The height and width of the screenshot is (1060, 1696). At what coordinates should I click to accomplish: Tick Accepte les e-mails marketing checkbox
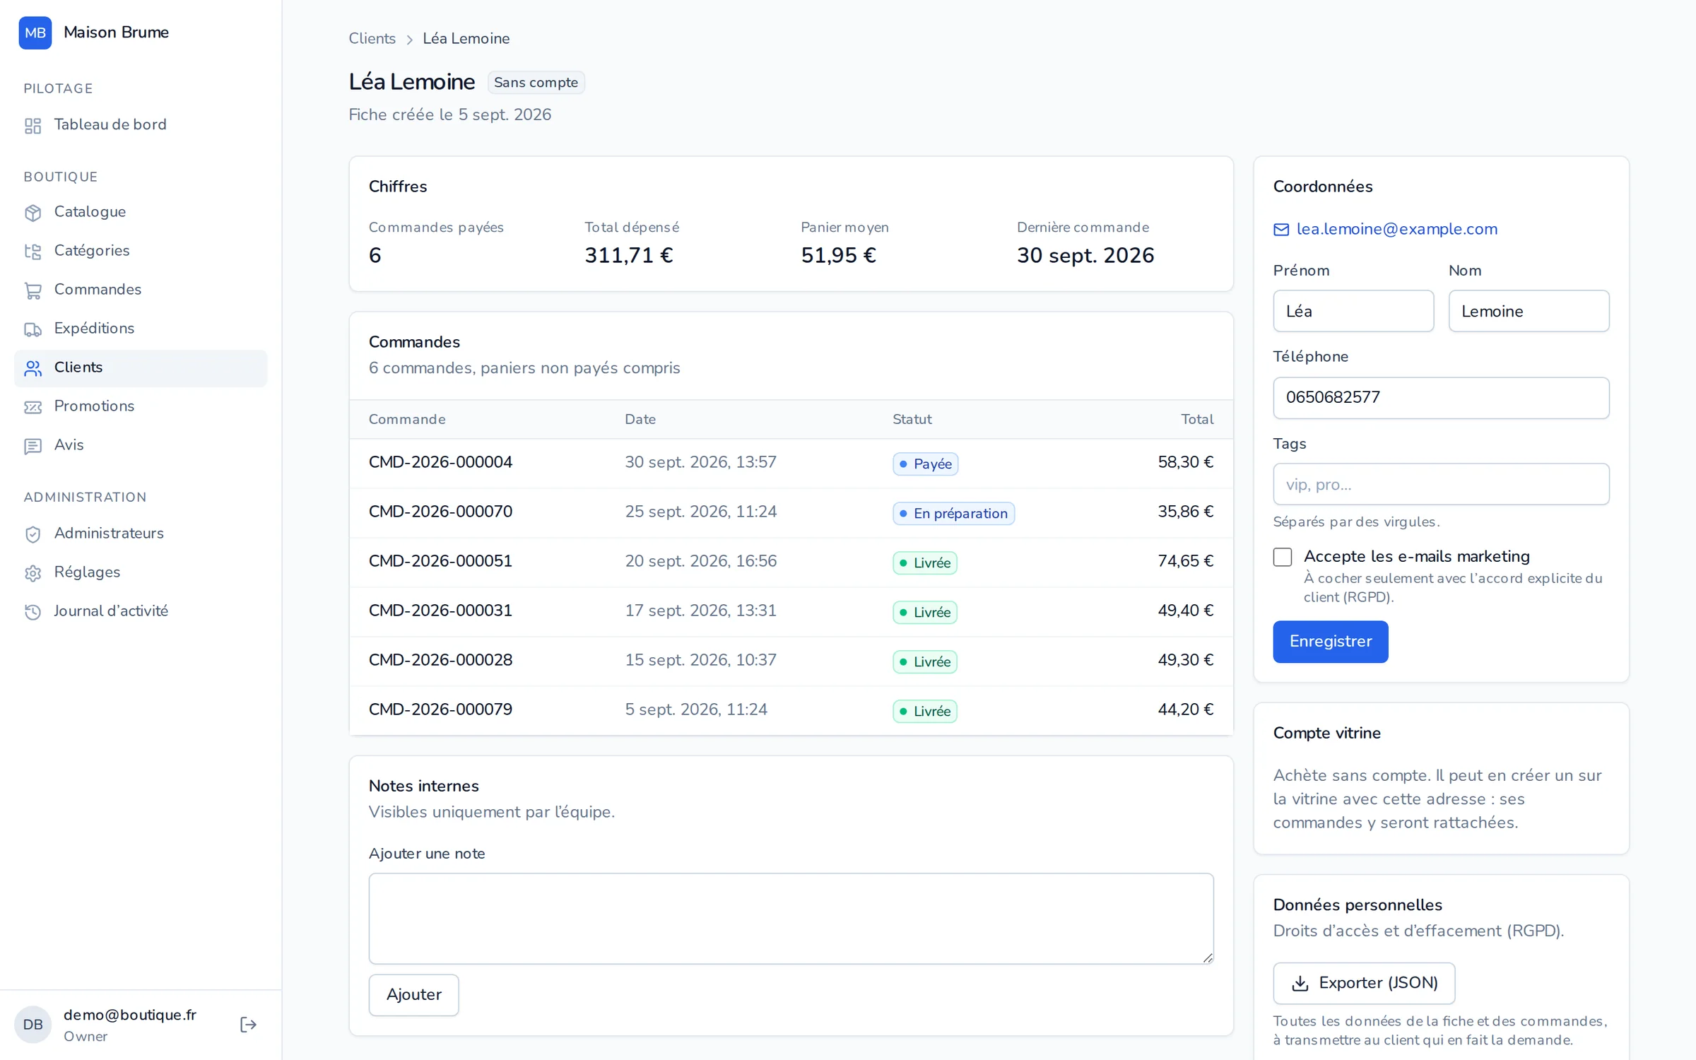(1283, 557)
